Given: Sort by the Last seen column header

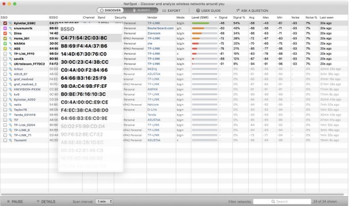Looking at the screenshot, I should (x=327, y=18).
